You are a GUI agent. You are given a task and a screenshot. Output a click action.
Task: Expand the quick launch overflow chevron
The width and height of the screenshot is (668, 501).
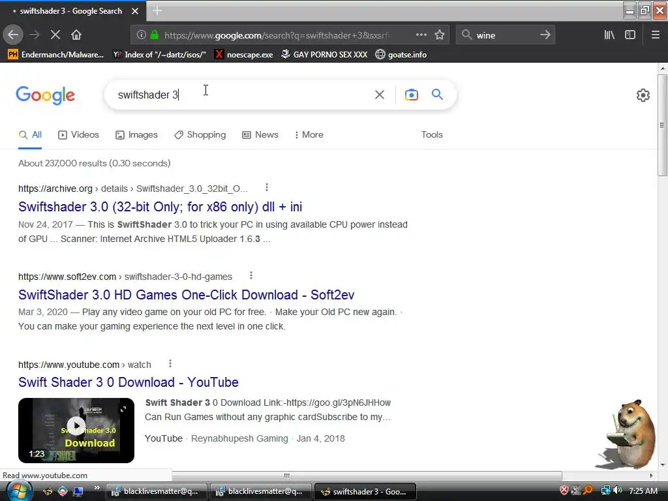click(x=97, y=488)
